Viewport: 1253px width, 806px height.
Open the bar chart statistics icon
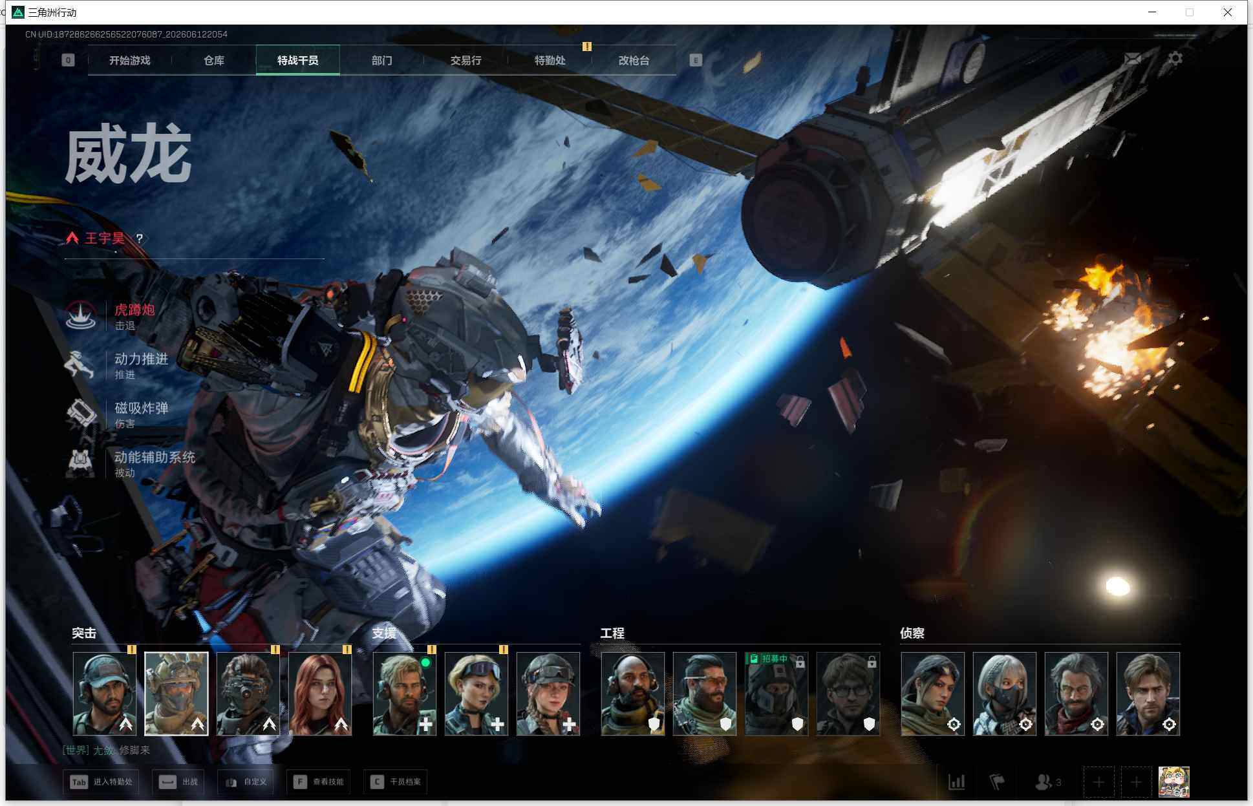[956, 782]
